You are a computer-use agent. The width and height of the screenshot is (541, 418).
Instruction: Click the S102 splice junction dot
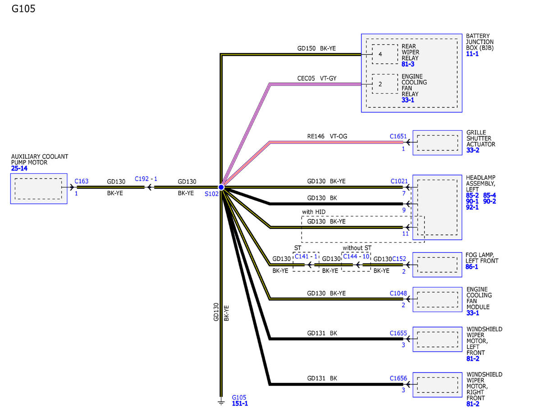pos(221,187)
